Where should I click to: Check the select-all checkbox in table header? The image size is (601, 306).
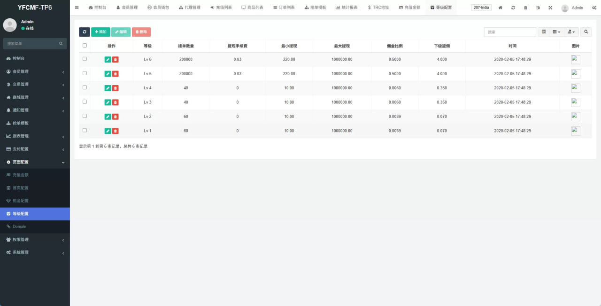coord(85,46)
